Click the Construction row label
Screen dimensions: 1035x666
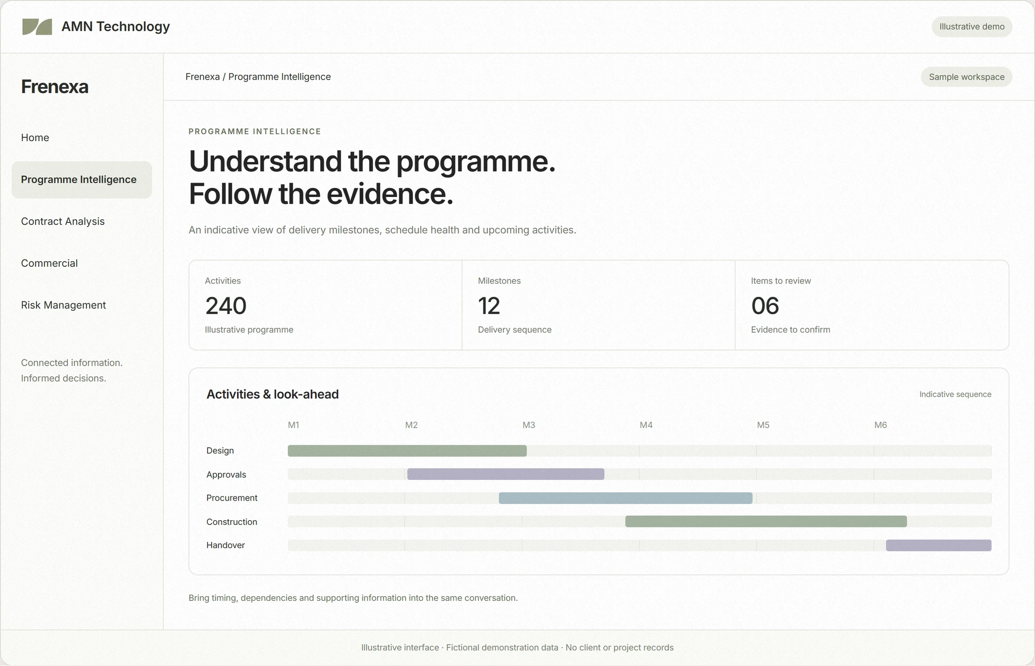[x=232, y=522]
